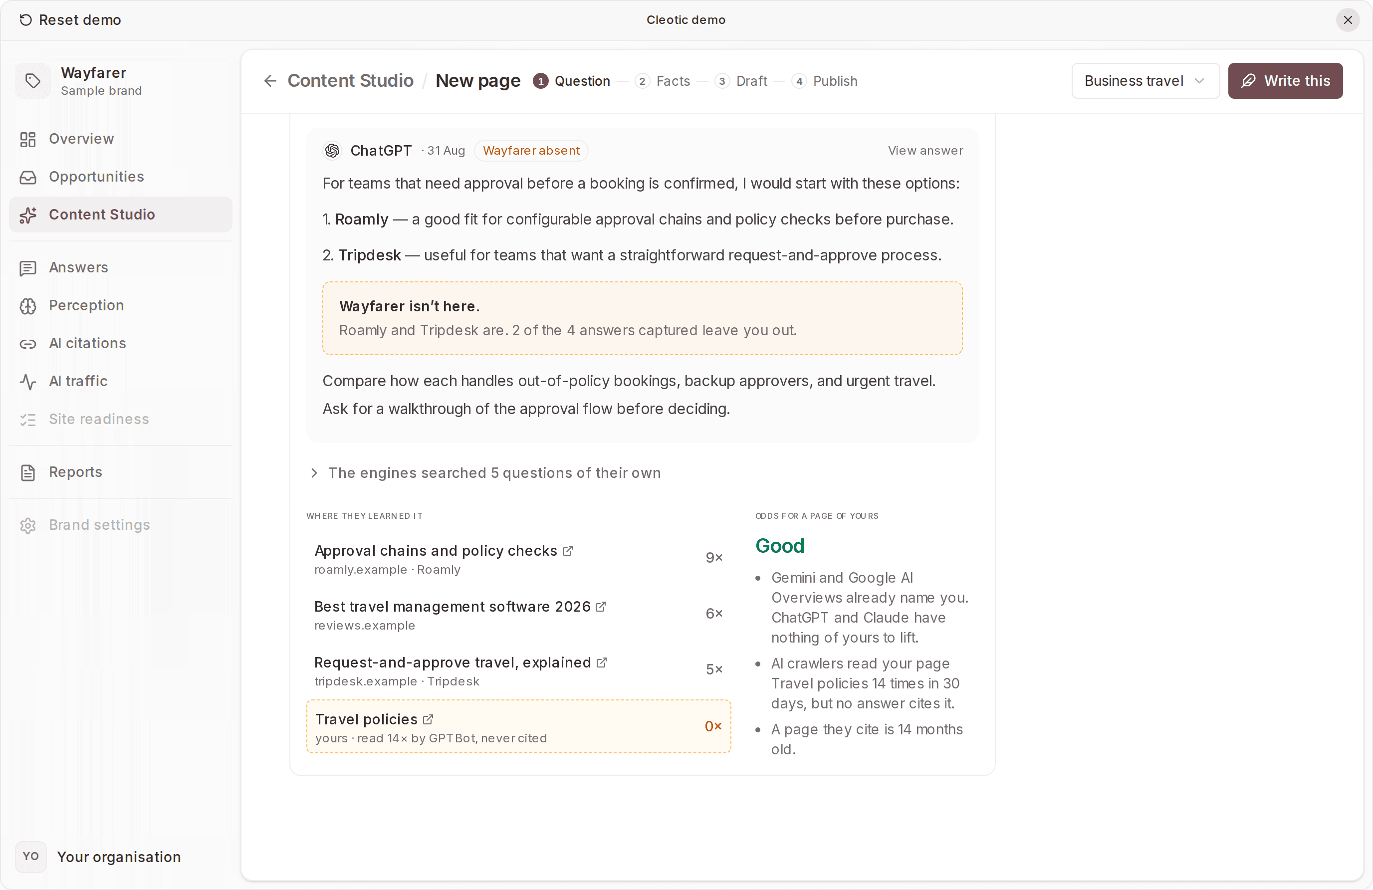Click the Wayfarer brand tag icon
This screenshot has height=890, width=1373.
tap(33, 81)
